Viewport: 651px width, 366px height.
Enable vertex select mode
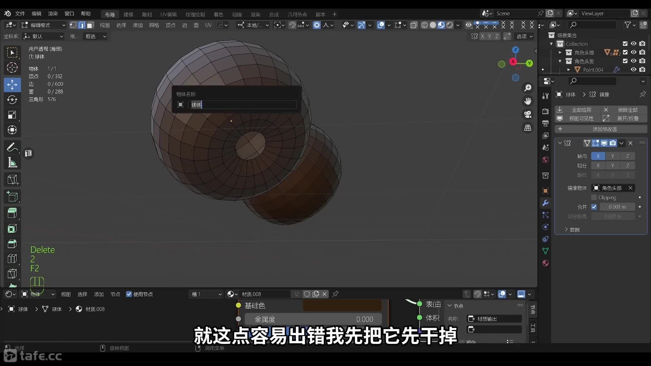(73, 25)
